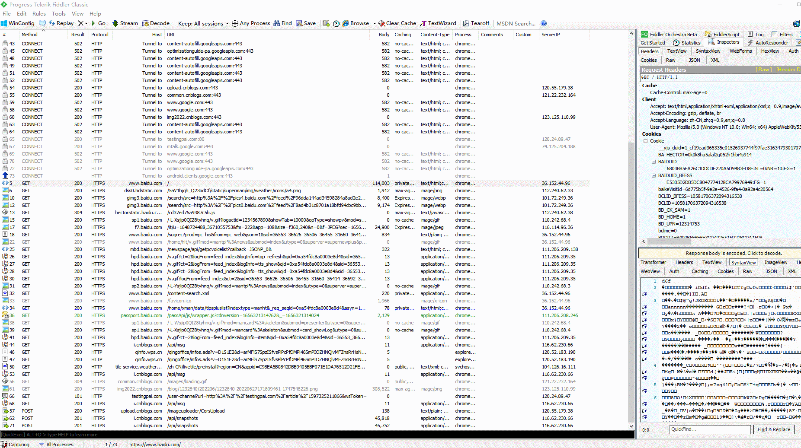
Task: Collapse the BAIDUID_BFESS cookie node
Action: [654, 175]
